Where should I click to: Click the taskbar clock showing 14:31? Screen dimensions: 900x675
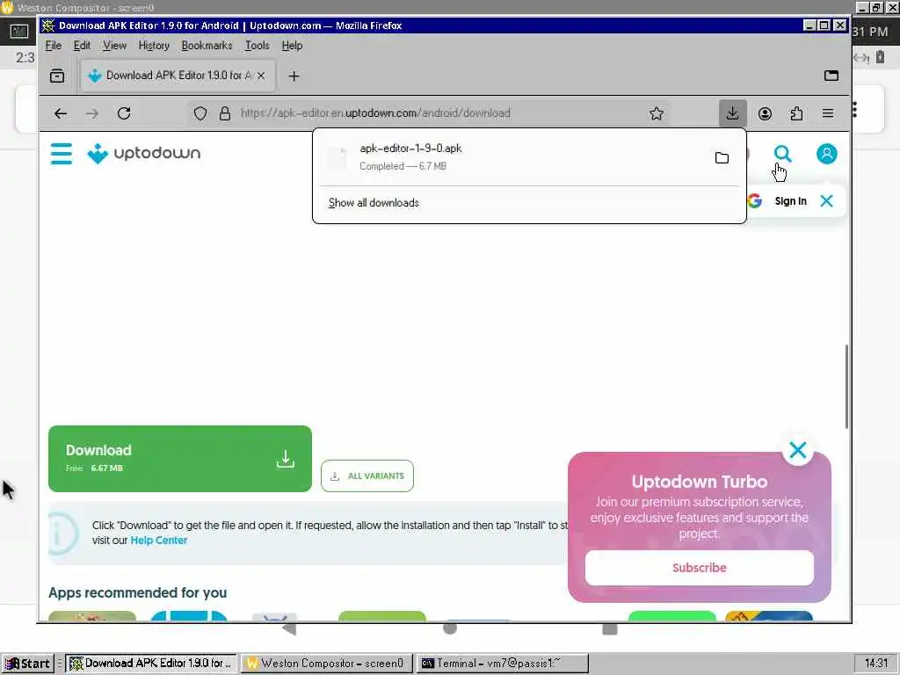point(876,664)
